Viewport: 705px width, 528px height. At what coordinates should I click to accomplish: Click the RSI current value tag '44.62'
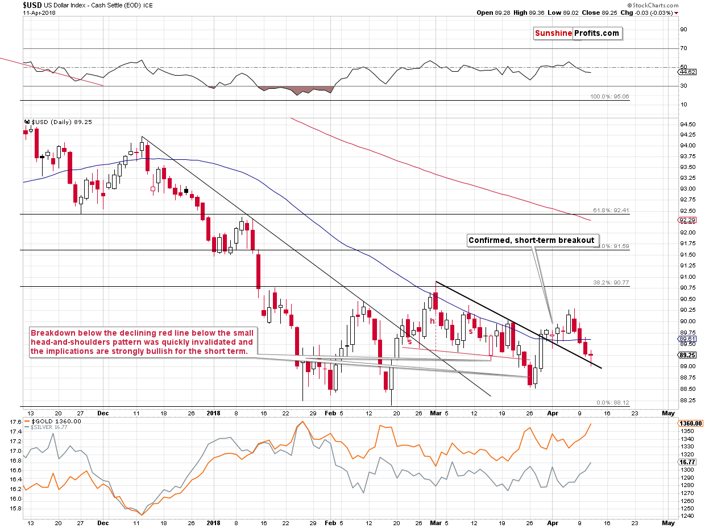point(687,72)
